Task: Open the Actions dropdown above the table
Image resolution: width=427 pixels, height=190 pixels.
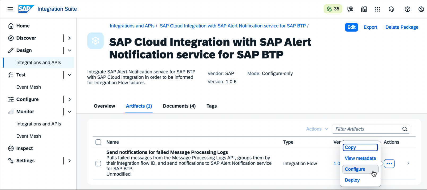Action: click(x=317, y=129)
